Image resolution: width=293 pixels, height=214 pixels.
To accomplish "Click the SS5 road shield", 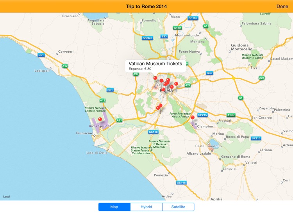I will click(x=209, y=73).
